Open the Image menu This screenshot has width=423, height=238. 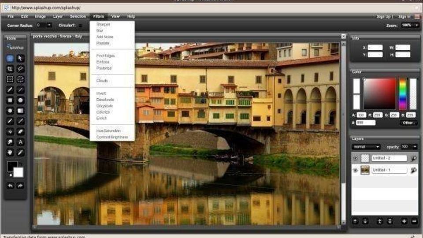pos(40,16)
